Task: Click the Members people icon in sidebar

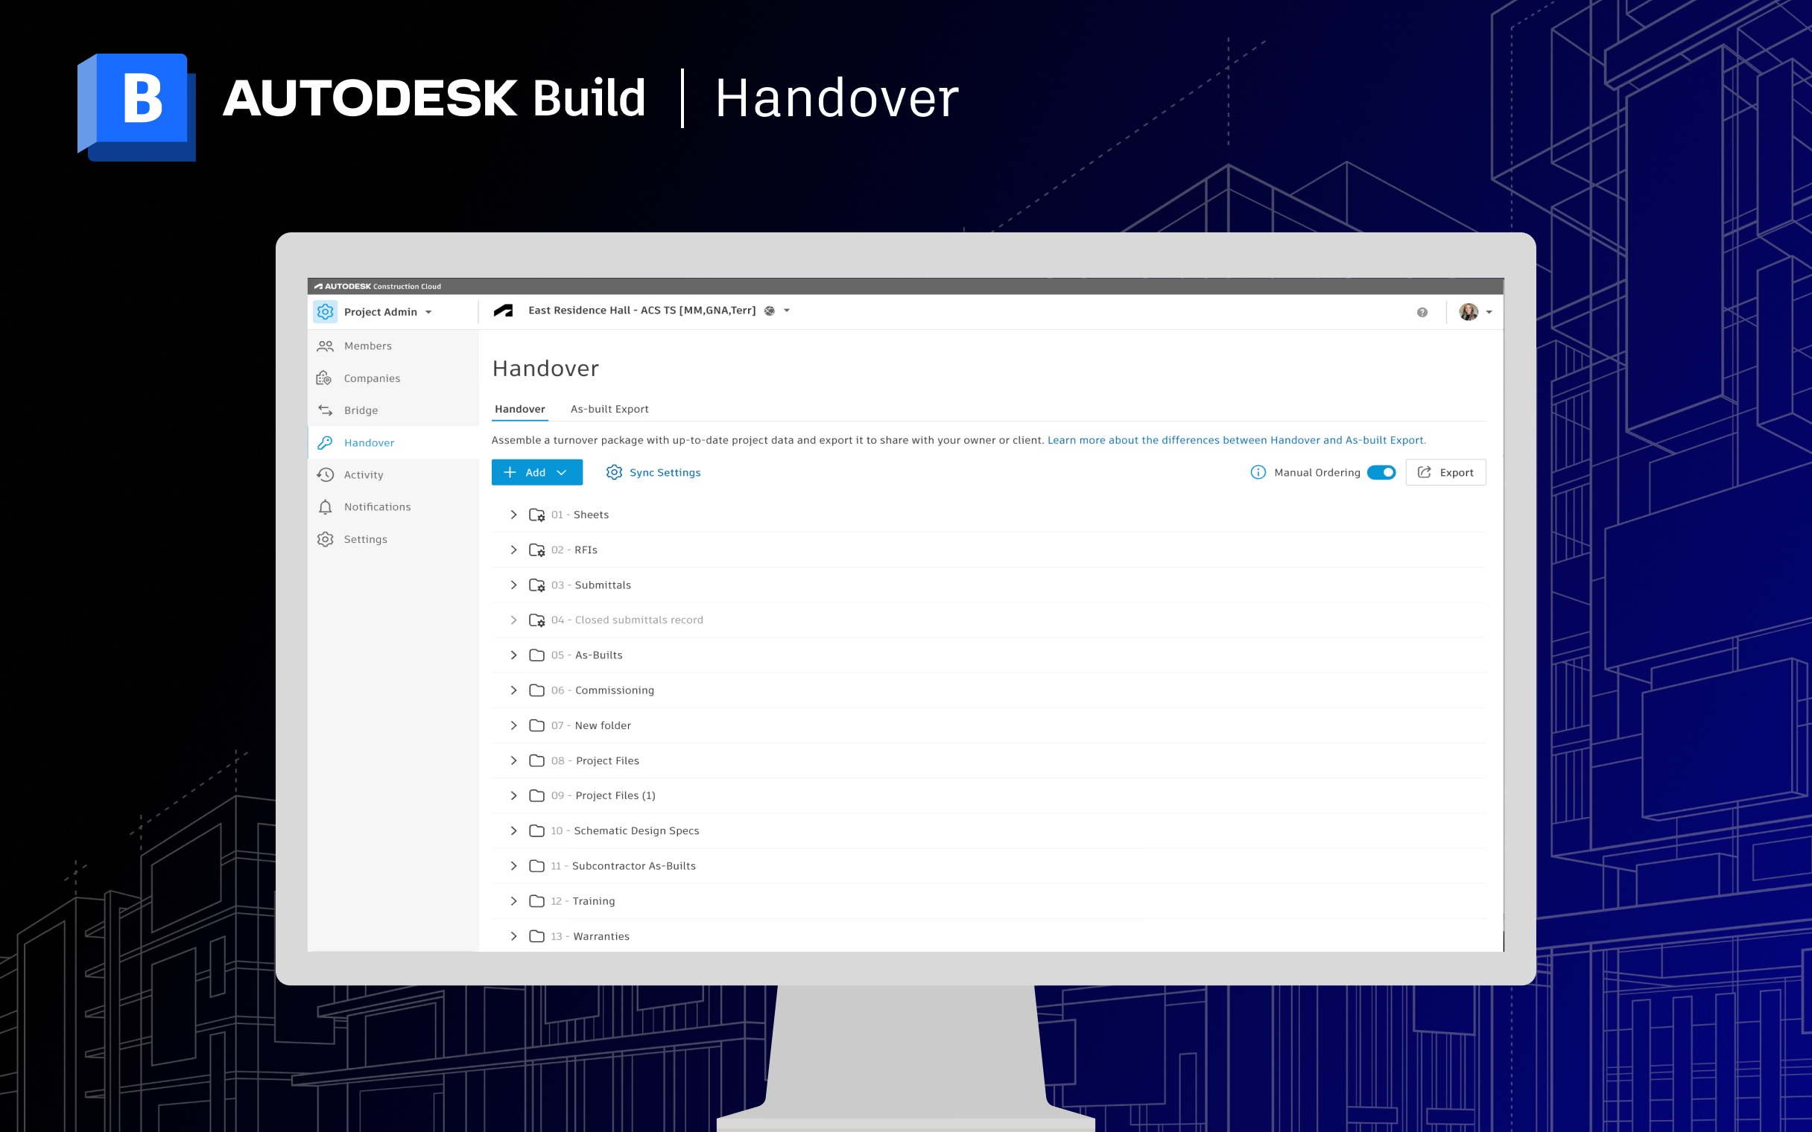Action: coord(325,346)
